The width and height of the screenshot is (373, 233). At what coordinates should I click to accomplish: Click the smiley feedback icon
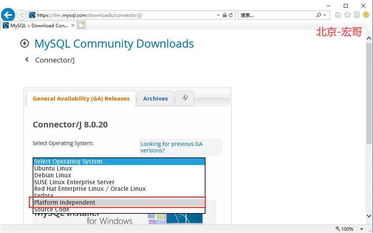(366, 15)
